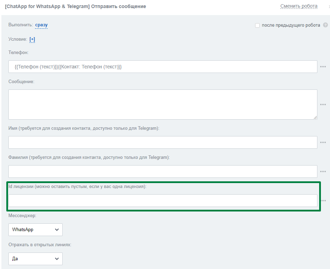Click the Id лицензии input field
This screenshot has height=269, width=330.
(x=163, y=201)
